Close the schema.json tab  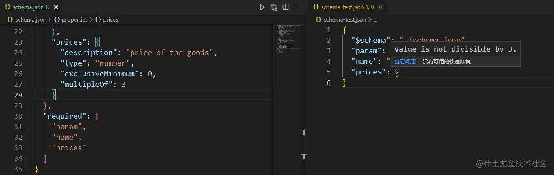(x=55, y=7)
